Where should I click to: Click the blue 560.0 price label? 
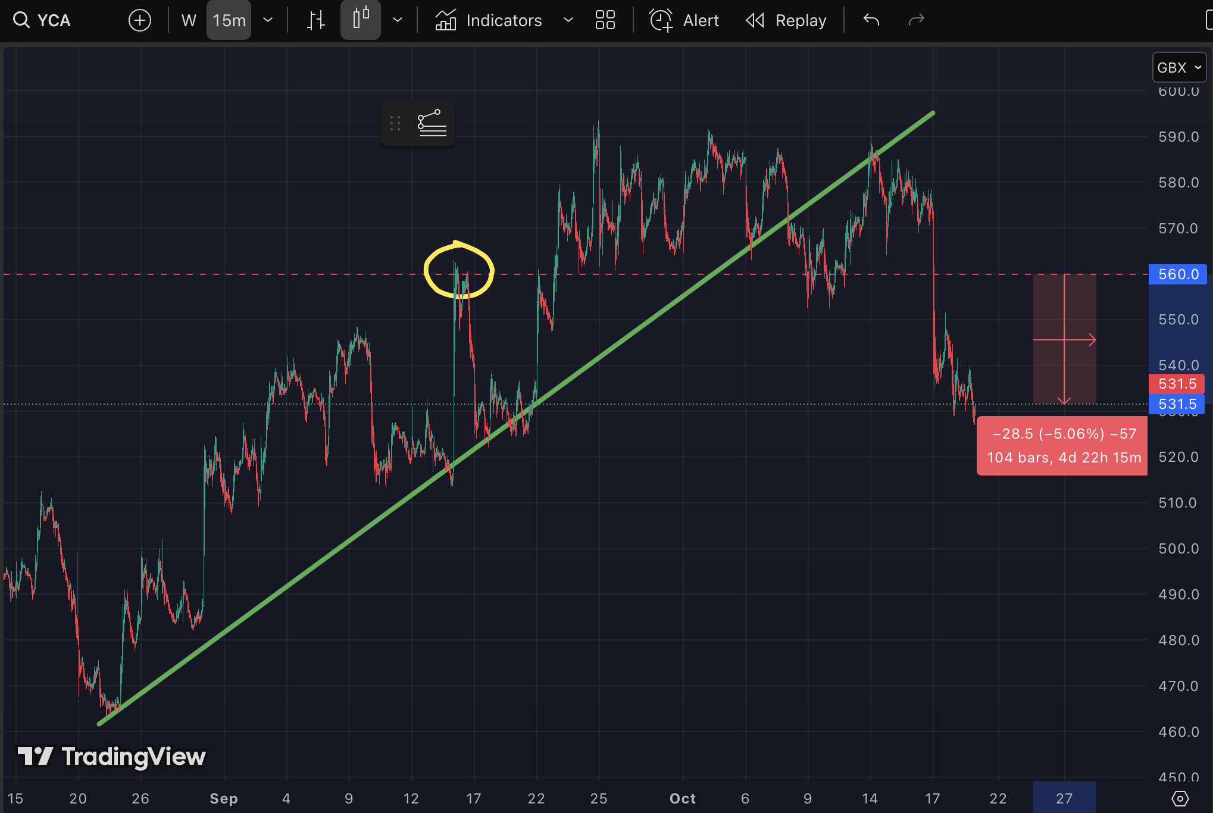tap(1178, 274)
